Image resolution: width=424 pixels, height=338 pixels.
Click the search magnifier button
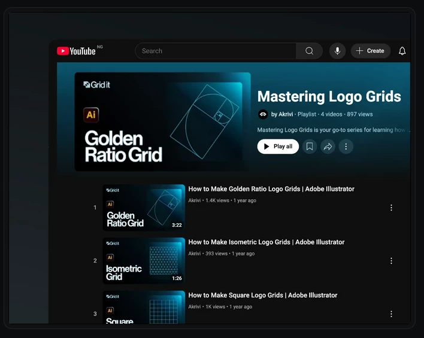[310, 51]
